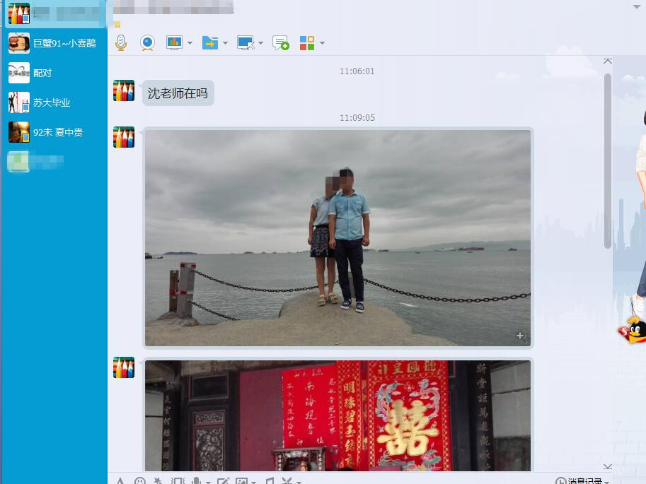Click the remote desktop monitor icon
Screen dimensions: 646x484
(x=246, y=43)
